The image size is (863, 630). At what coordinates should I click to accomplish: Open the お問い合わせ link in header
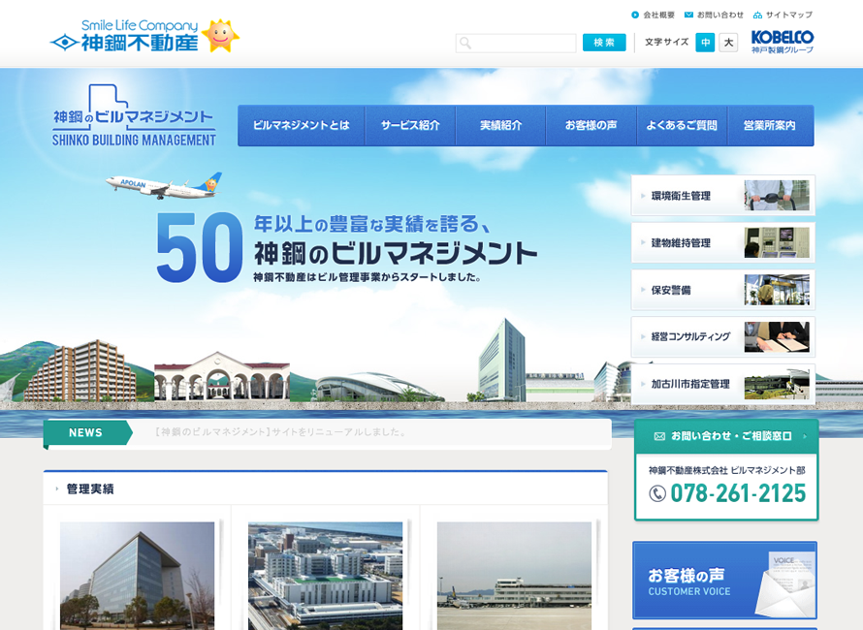click(x=719, y=15)
